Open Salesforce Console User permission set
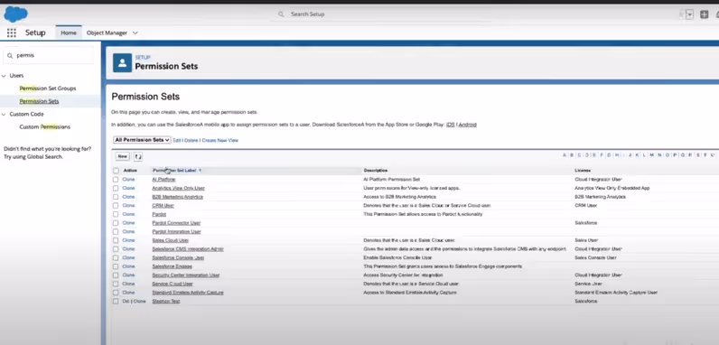Screen dimensions: 719x345 (x=178, y=257)
